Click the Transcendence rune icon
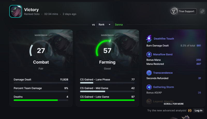207x119 pixels. [x=149, y=73]
